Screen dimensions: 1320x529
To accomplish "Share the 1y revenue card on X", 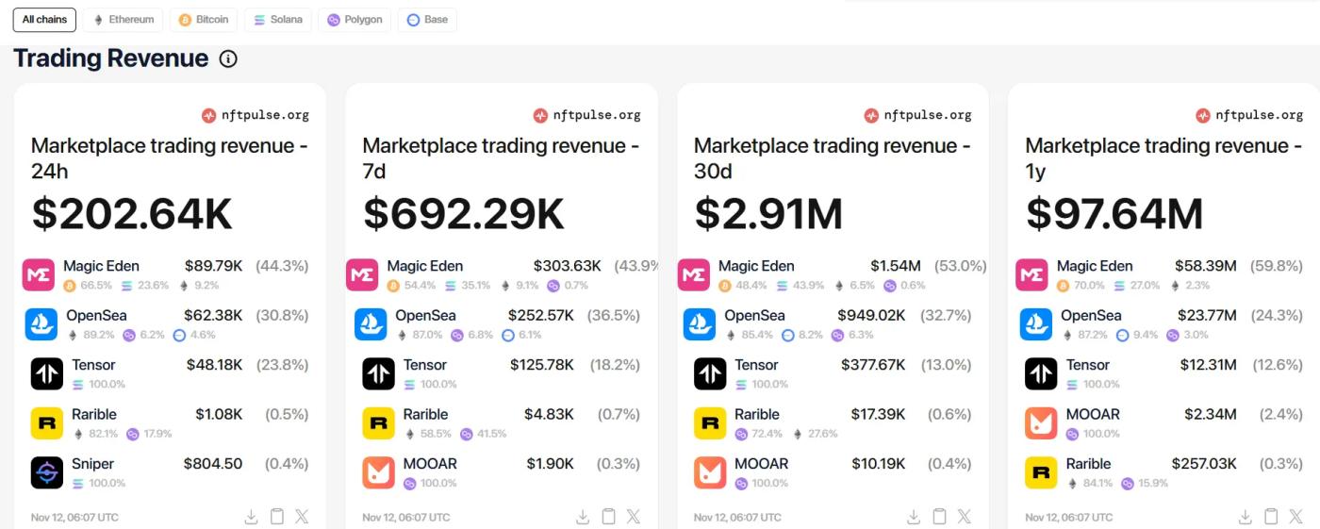I will 1296,517.
